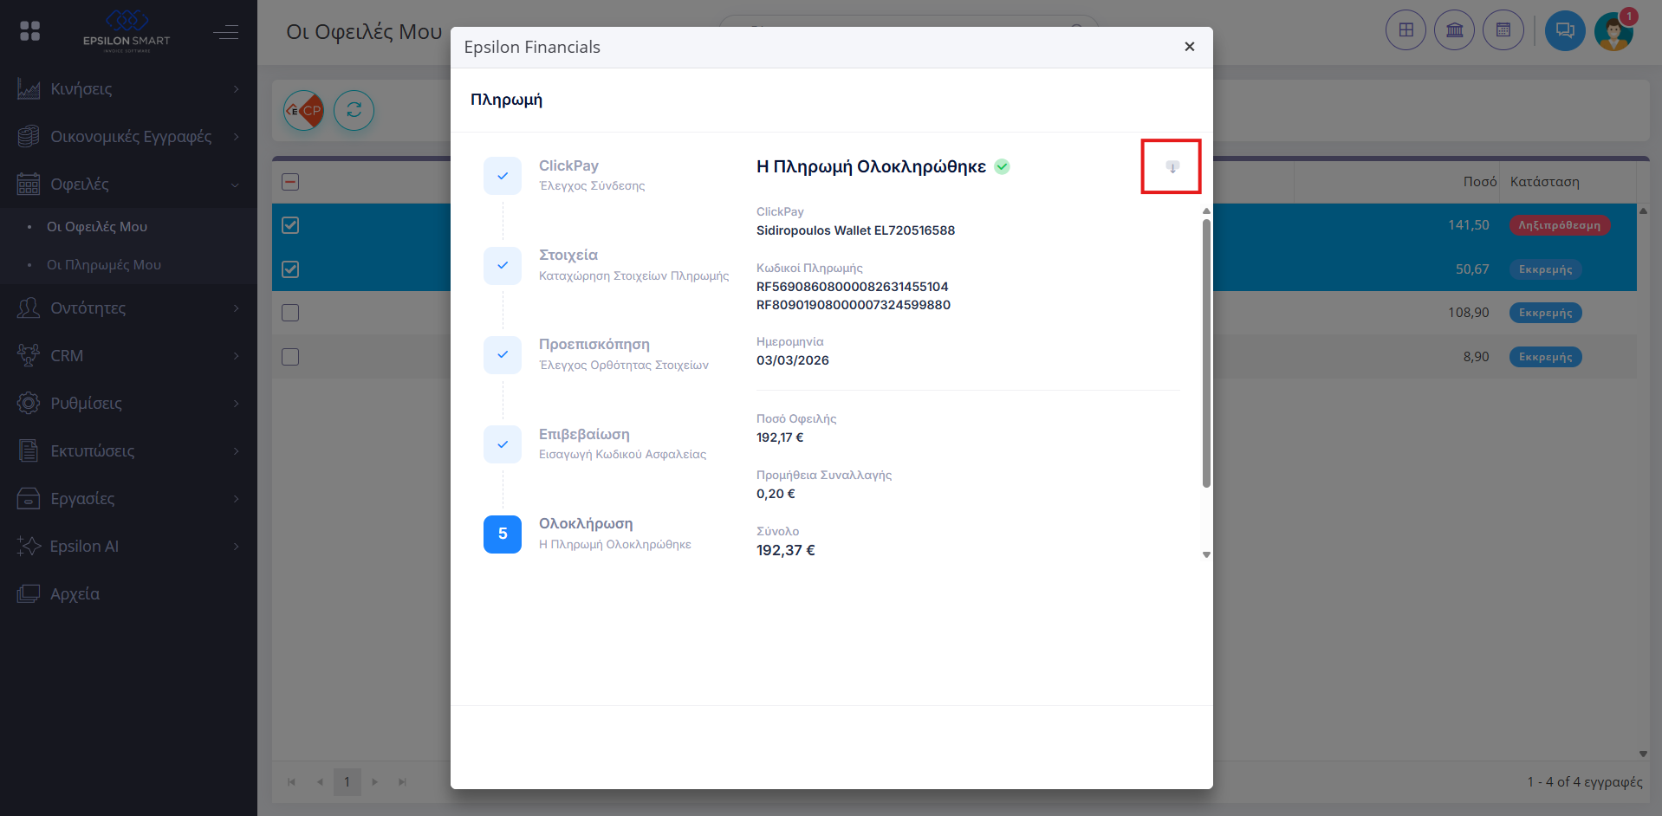Open the apps grid icon in sidebar header

29,31
